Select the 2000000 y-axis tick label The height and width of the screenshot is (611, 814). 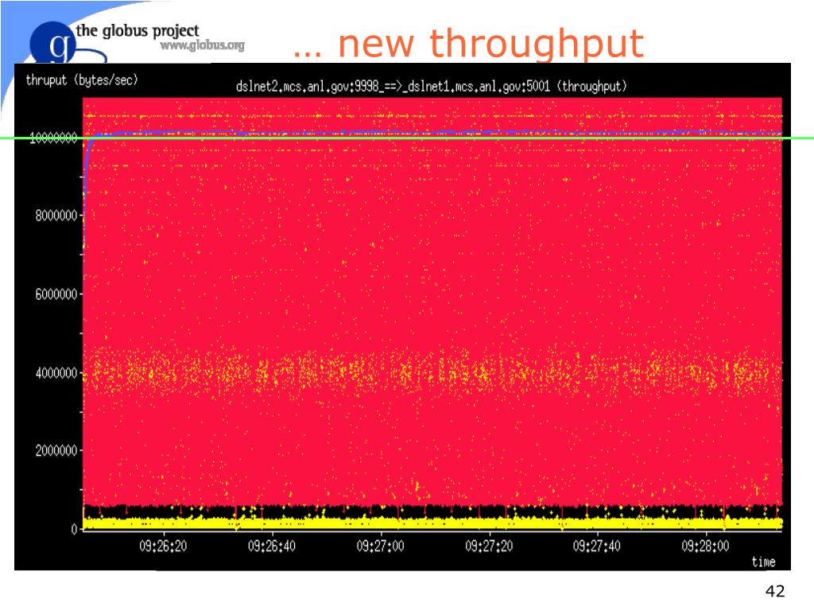(x=56, y=450)
